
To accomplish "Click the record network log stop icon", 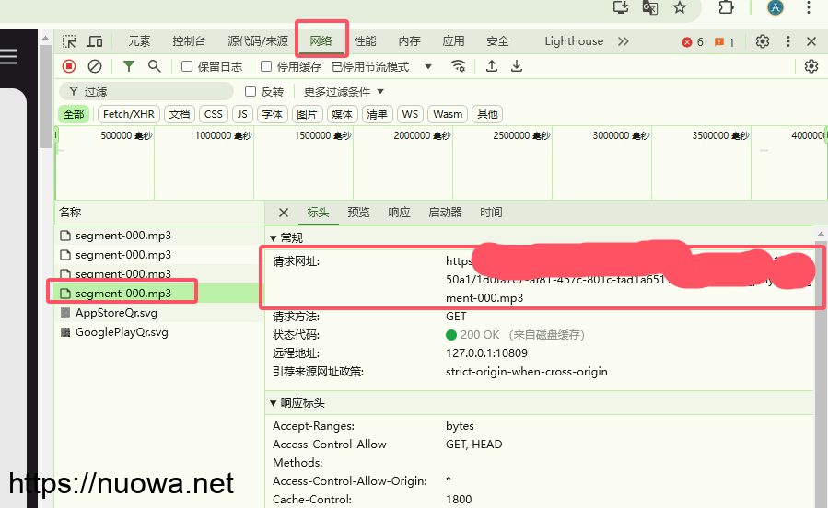I will [69, 66].
